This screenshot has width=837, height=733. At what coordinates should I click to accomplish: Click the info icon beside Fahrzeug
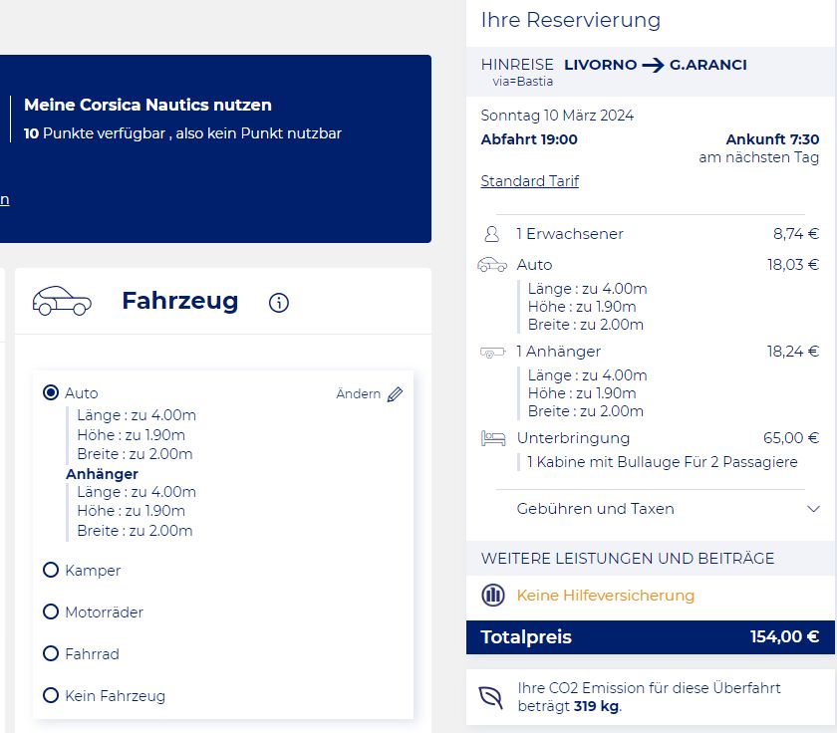[279, 303]
